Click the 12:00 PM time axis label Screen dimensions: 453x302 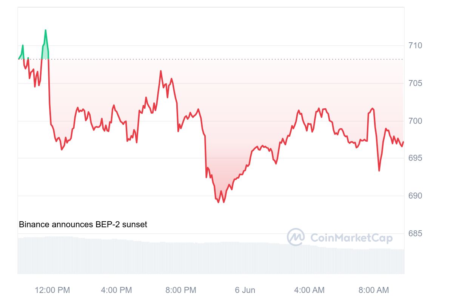point(52,290)
